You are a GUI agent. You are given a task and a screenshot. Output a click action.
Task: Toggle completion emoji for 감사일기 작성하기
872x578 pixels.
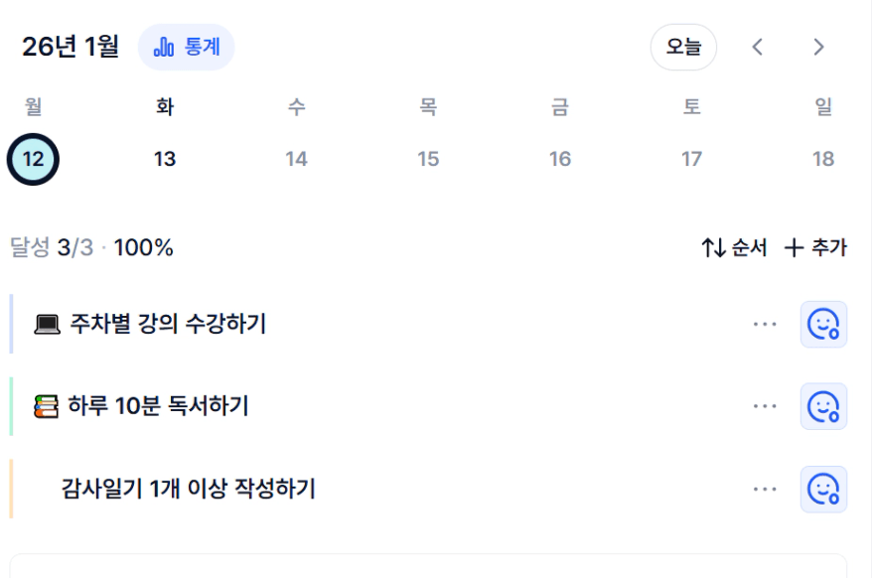tap(823, 489)
